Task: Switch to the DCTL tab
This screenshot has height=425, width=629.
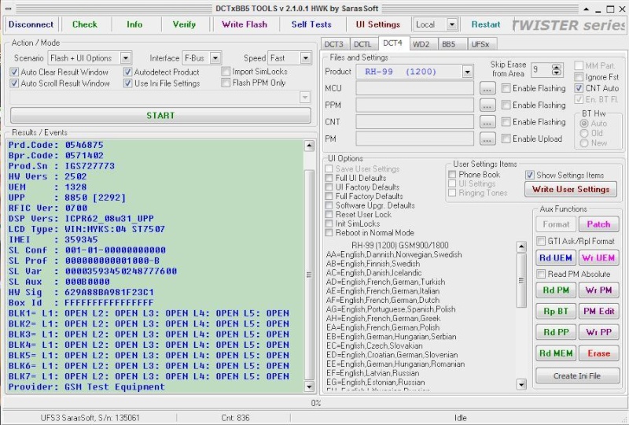Action: 363,44
